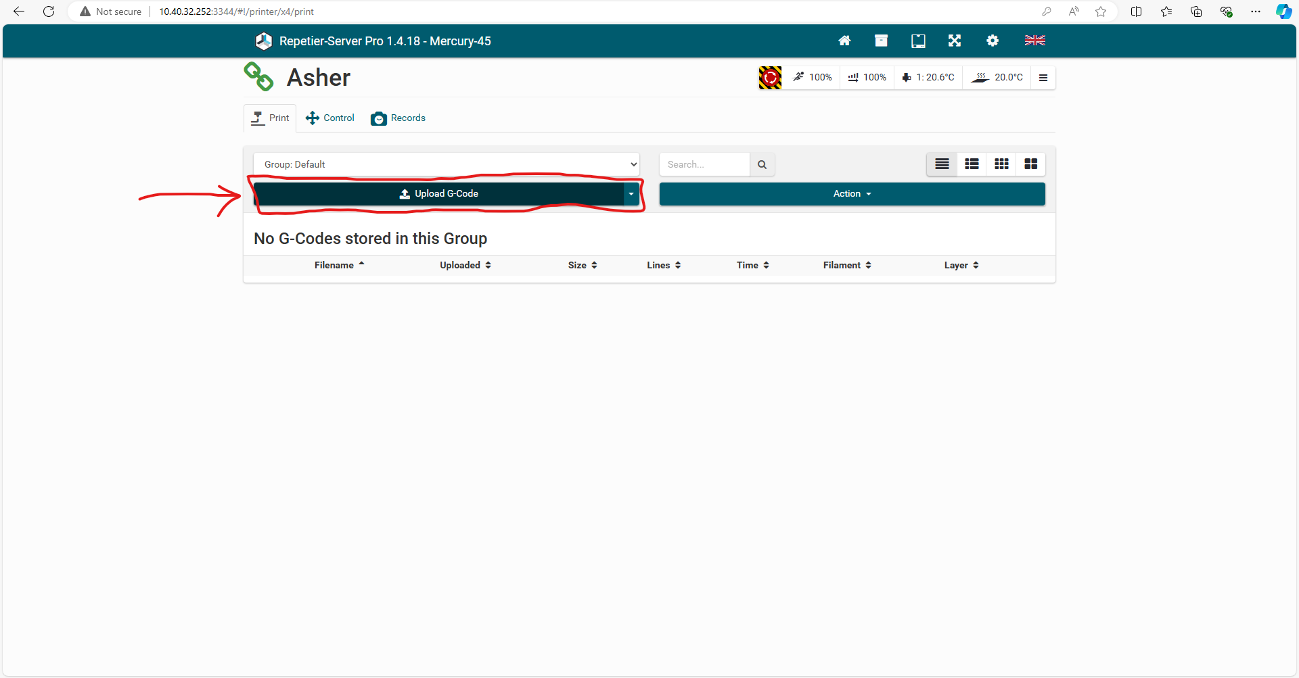Open the projects archive box icon

[881, 41]
